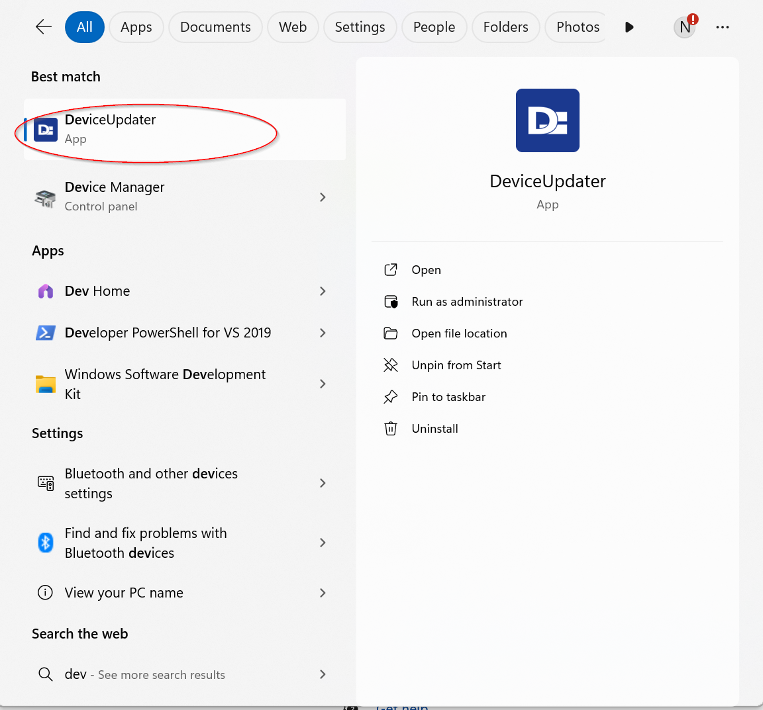Select the Web filter pill

pyautogui.click(x=293, y=27)
